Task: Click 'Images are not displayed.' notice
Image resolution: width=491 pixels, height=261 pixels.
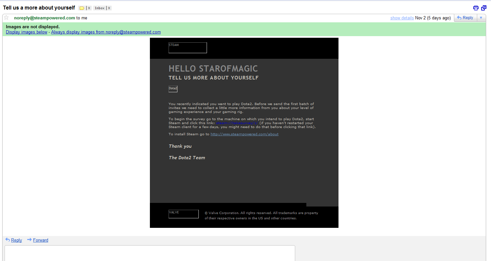Action: coord(33,27)
